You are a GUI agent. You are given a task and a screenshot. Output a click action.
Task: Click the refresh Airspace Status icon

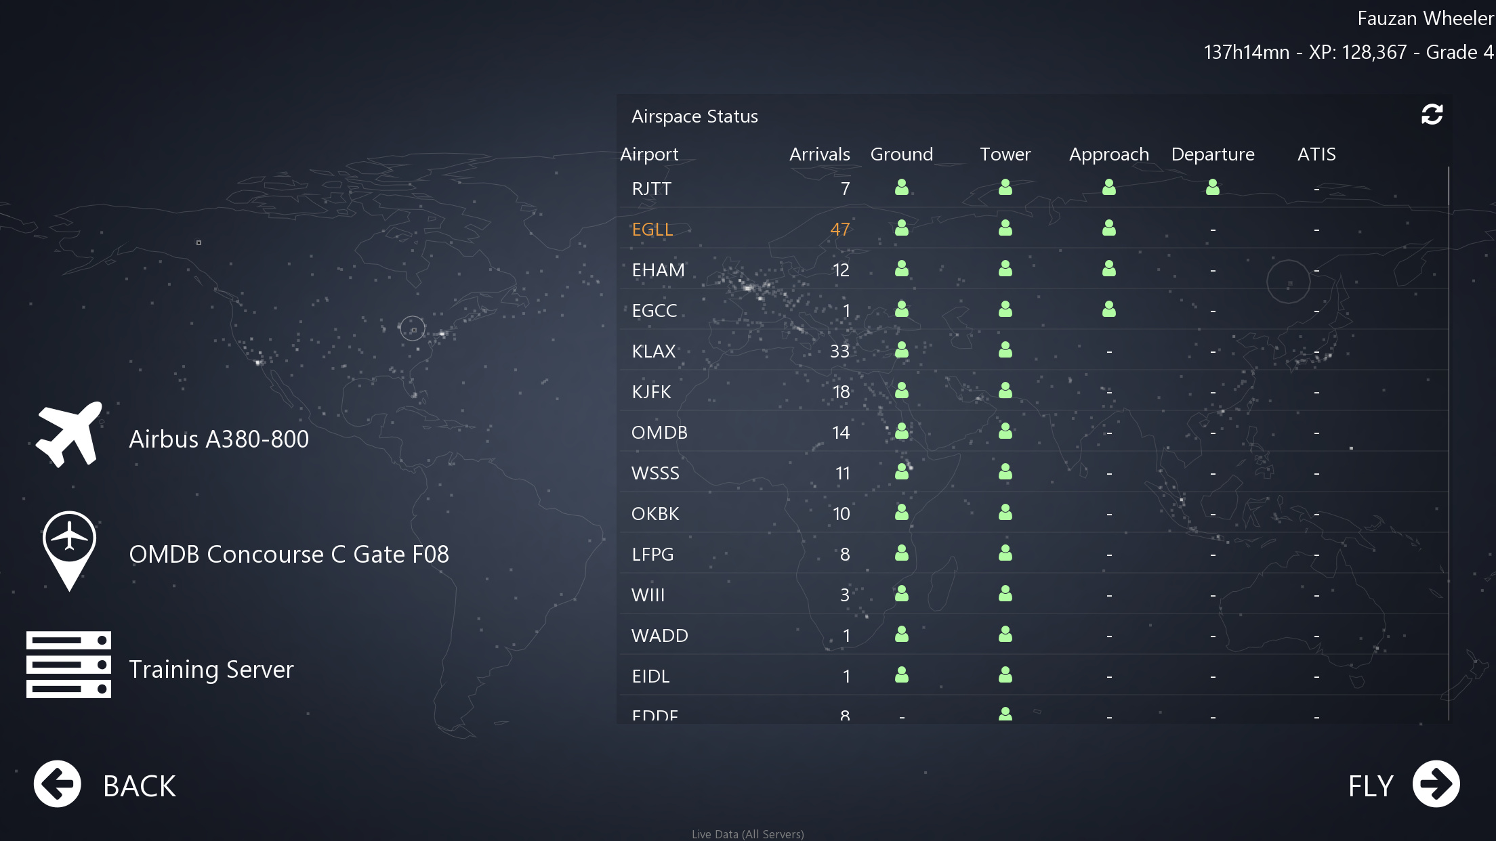click(1432, 114)
